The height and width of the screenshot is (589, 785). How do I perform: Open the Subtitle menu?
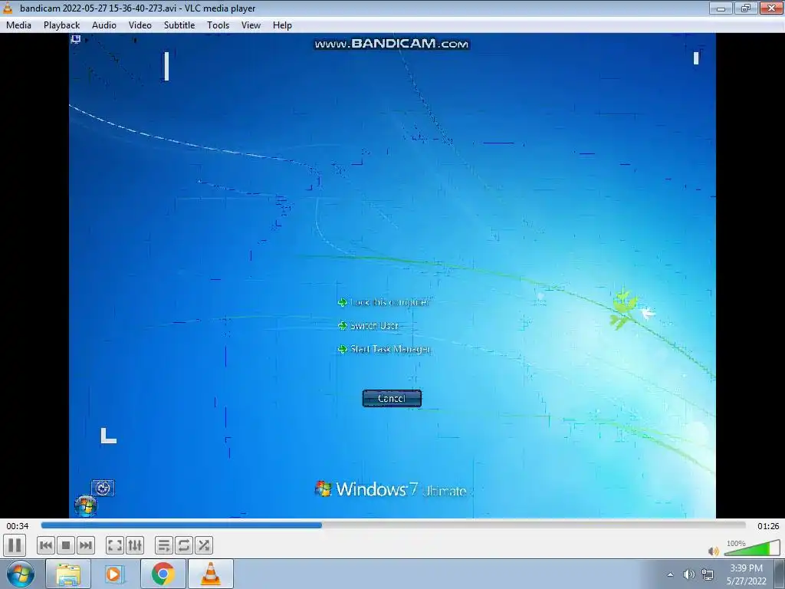[179, 25]
